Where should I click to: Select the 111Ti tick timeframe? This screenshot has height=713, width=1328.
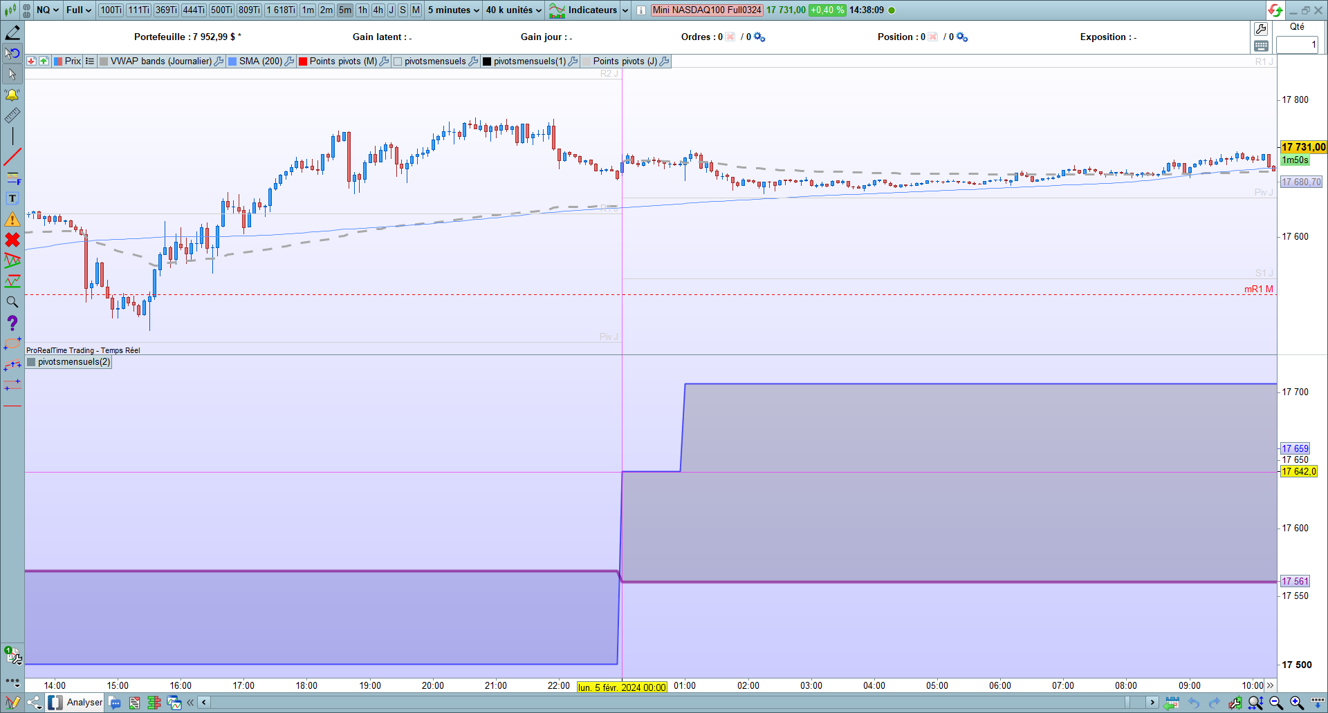[138, 10]
